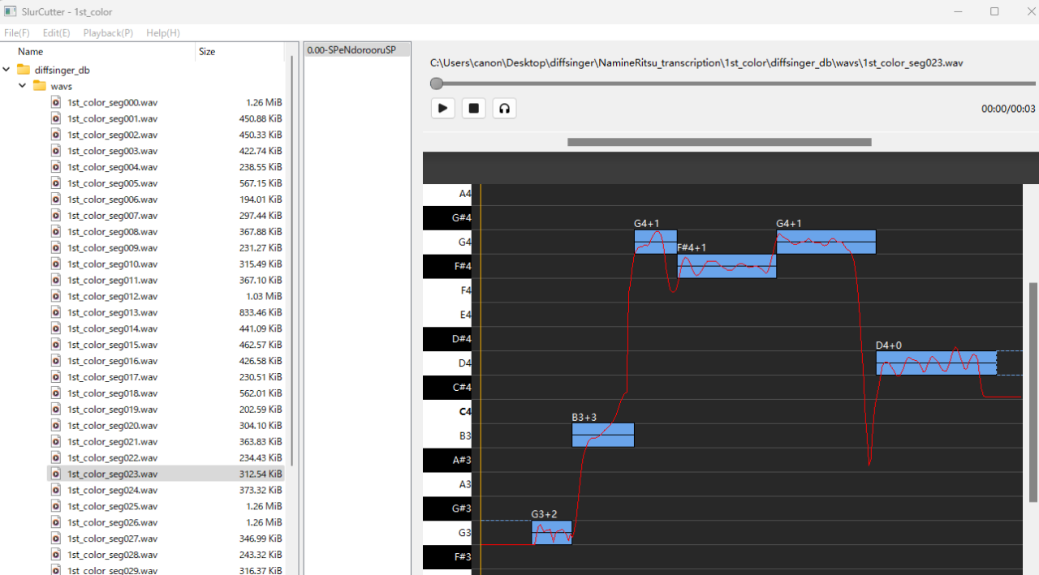Collapse the wavs folder node
1039x575 pixels.
(x=22, y=86)
